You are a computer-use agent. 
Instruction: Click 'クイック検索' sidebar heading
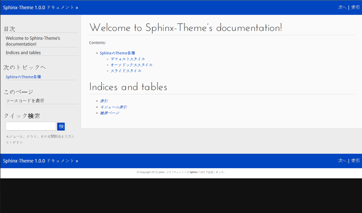22,116
